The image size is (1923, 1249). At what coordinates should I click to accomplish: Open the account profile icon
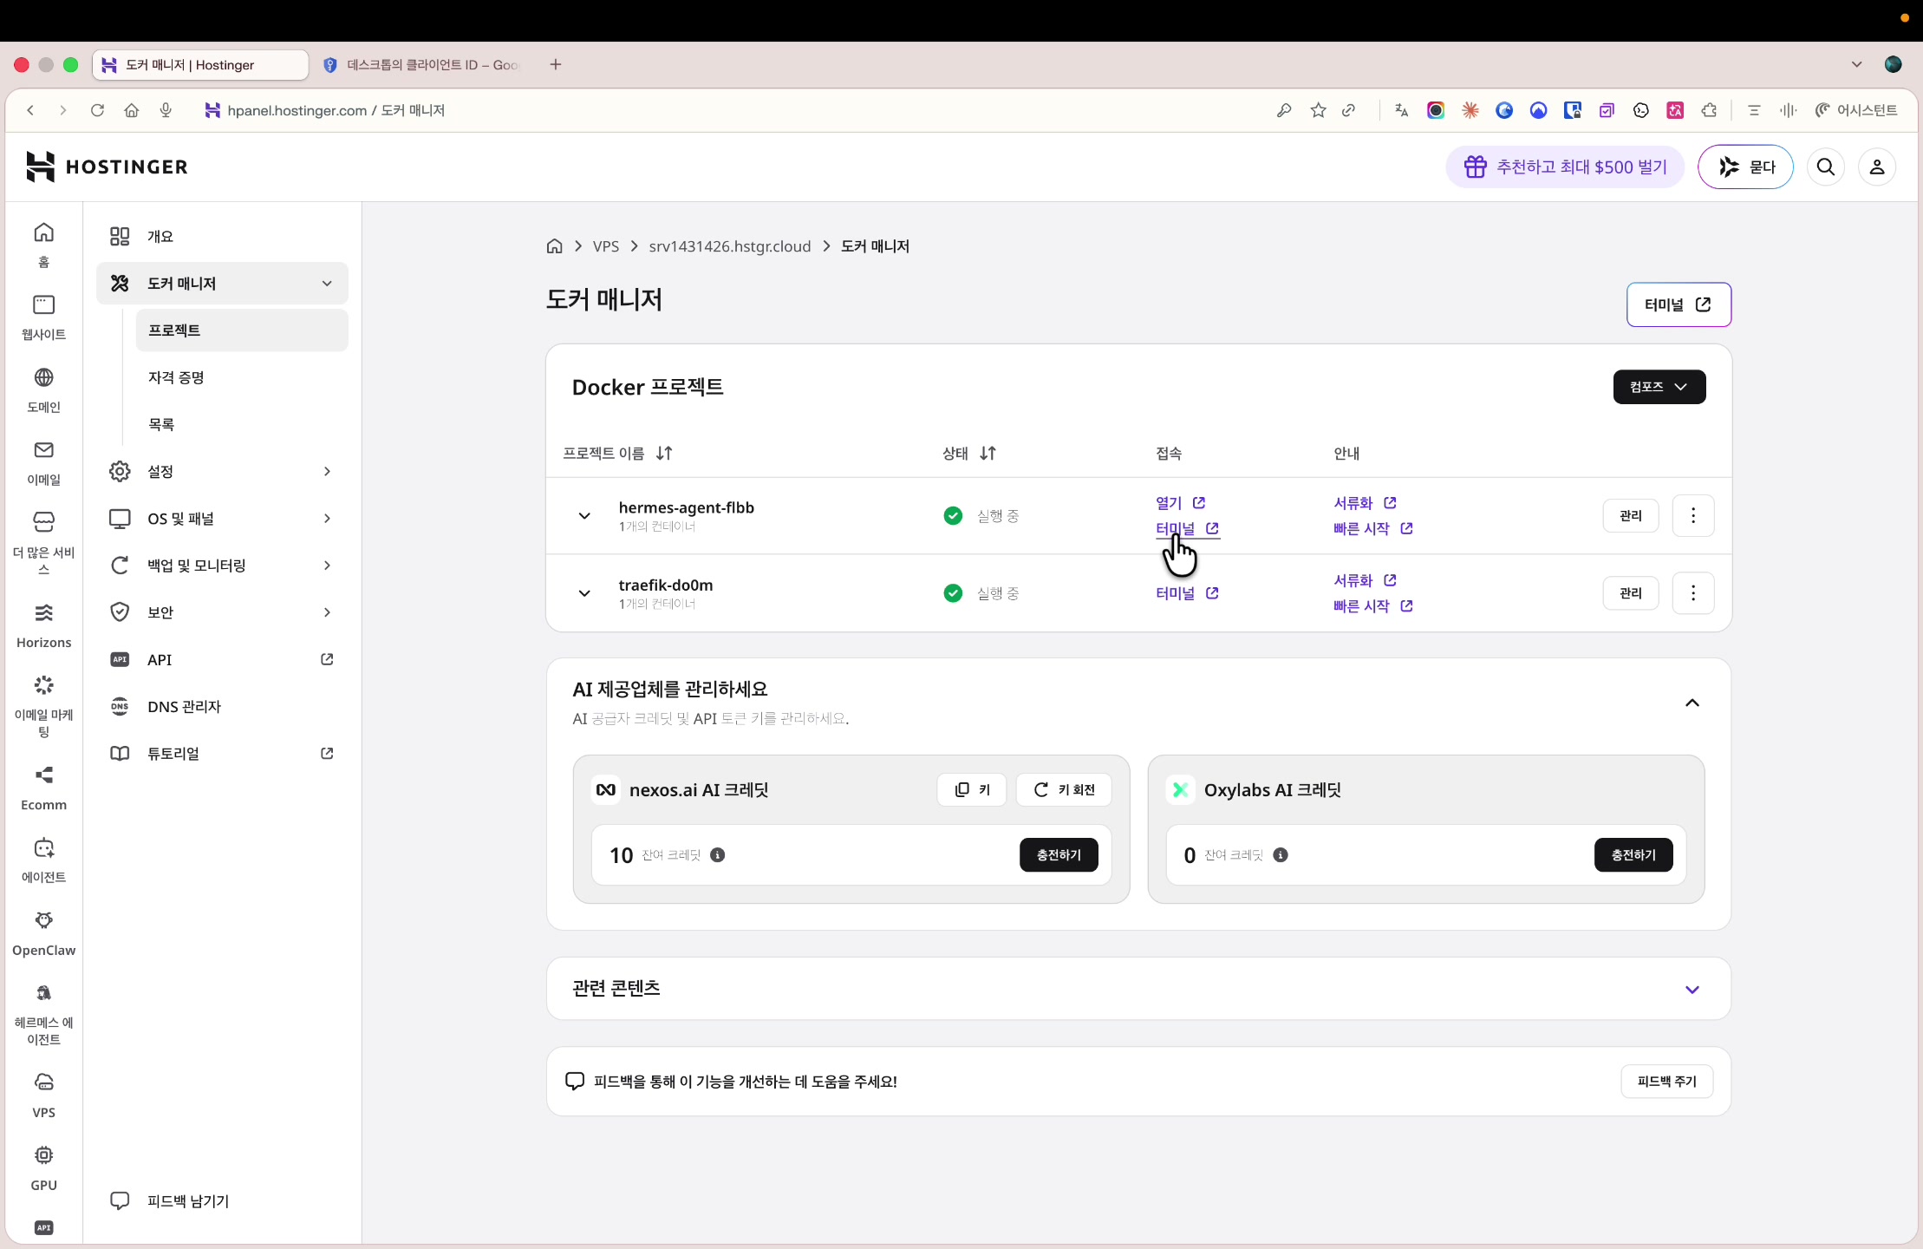pos(1877,167)
